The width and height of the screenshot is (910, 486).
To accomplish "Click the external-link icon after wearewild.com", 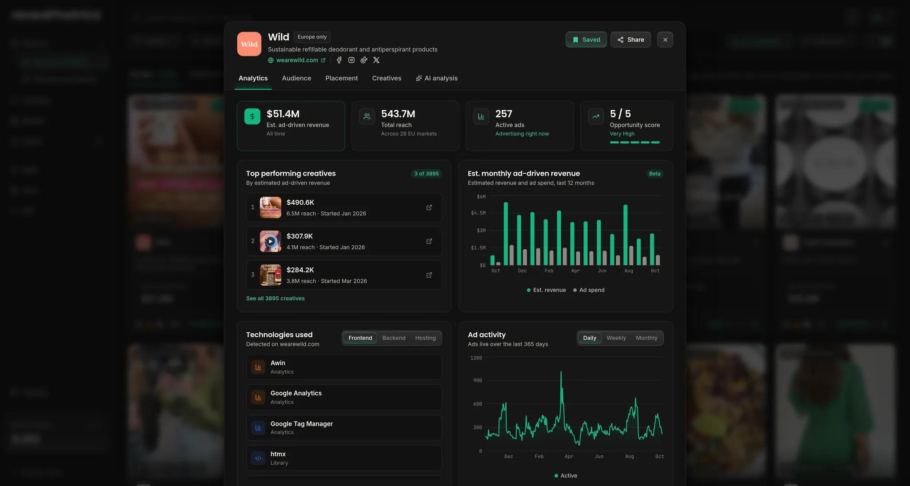I will (x=323, y=60).
